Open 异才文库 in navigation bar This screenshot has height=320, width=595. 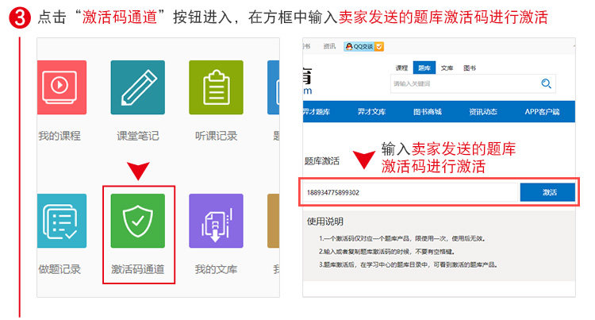(371, 112)
